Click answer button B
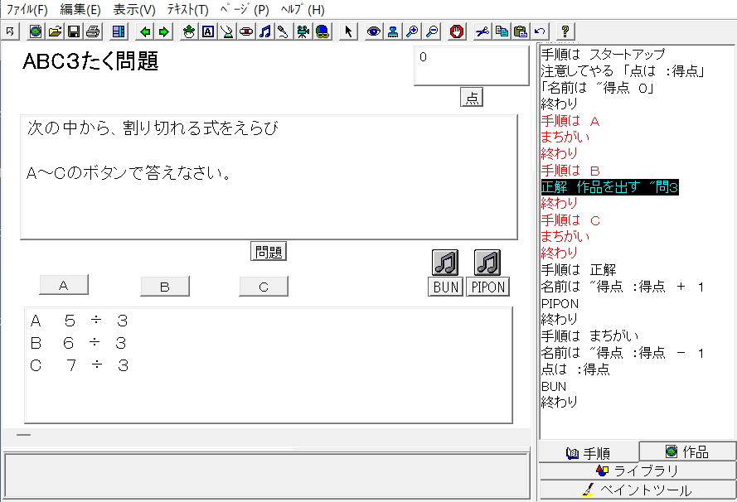The image size is (737, 502). pos(164,287)
